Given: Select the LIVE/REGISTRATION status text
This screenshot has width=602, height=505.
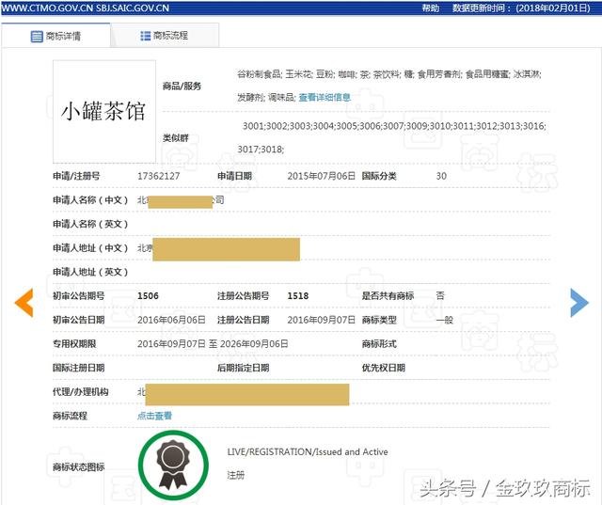Looking at the screenshot, I should point(308,451).
